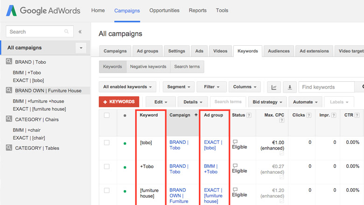Viewport: 364px width, 205px height.
Task: Switch to the Search terms sub-tab
Action: click(x=187, y=67)
